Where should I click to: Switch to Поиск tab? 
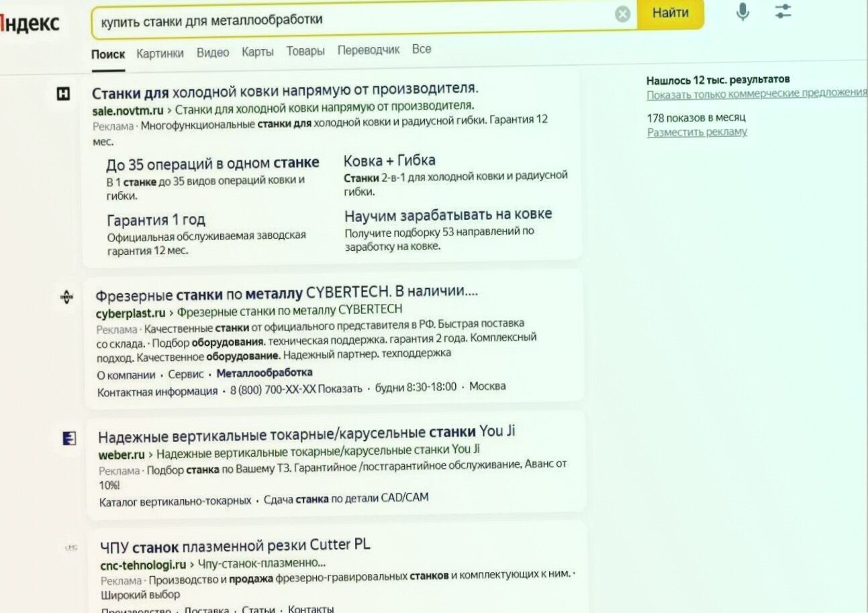(x=108, y=54)
